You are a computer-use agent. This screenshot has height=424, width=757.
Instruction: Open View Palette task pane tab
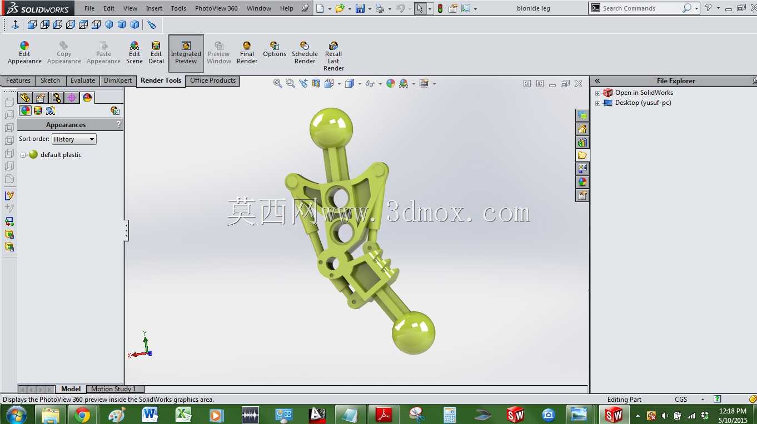click(x=582, y=169)
